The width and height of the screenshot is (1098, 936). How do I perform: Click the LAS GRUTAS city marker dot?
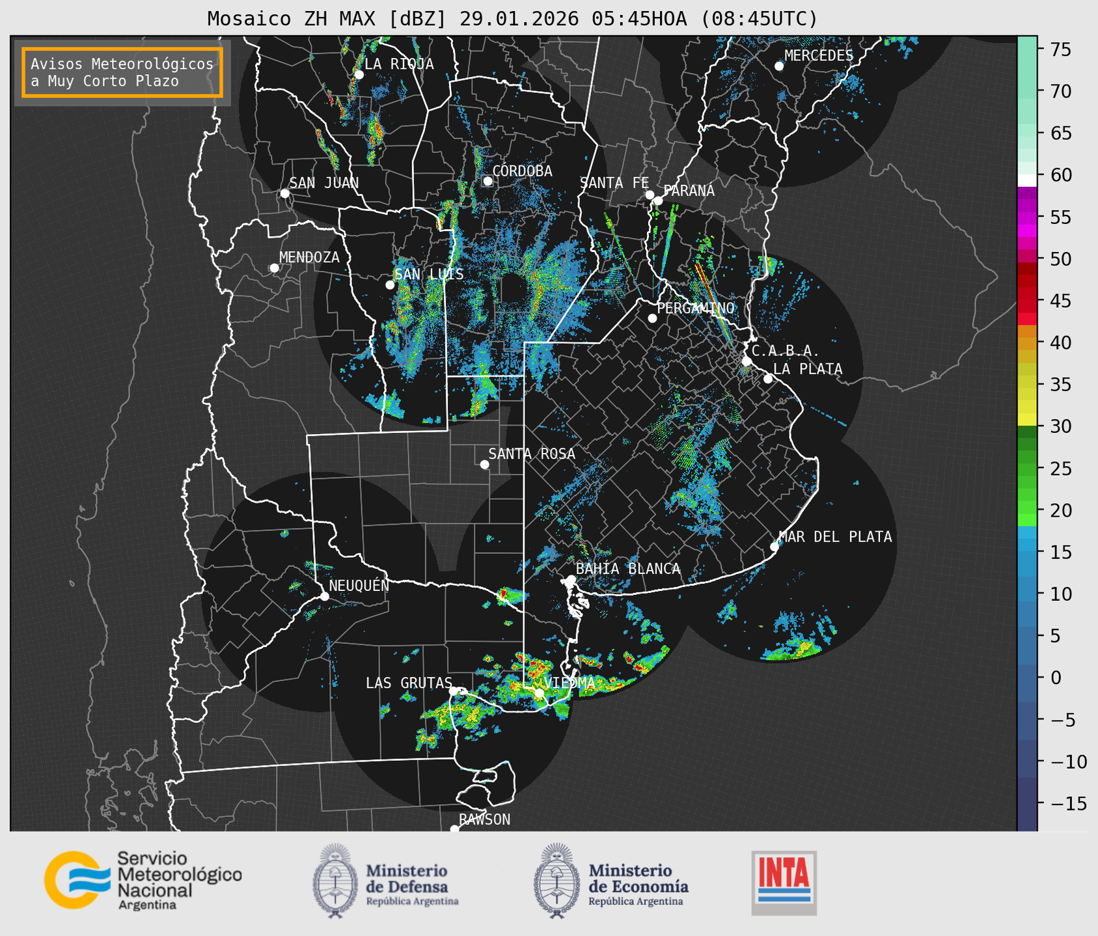point(454,691)
